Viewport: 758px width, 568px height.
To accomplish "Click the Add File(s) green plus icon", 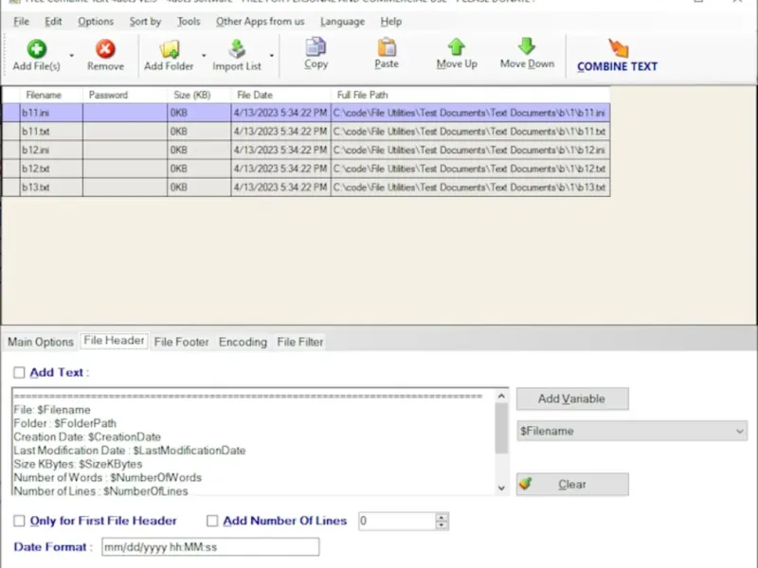I will (36, 48).
